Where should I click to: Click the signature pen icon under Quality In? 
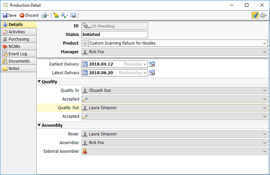point(85,99)
